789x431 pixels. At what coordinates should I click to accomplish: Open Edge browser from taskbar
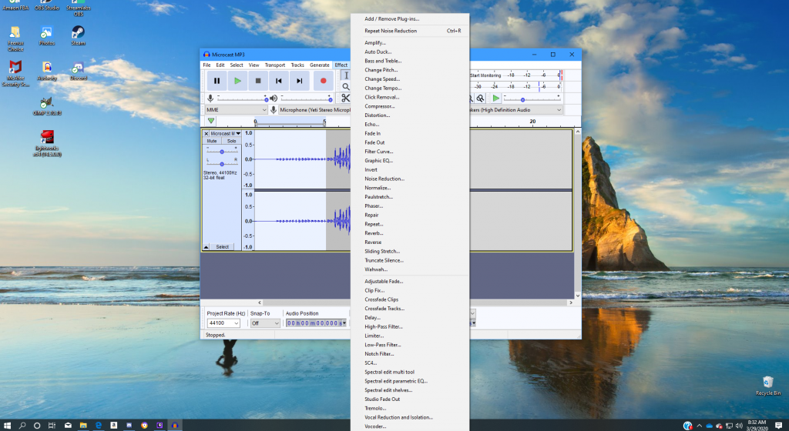tap(99, 426)
